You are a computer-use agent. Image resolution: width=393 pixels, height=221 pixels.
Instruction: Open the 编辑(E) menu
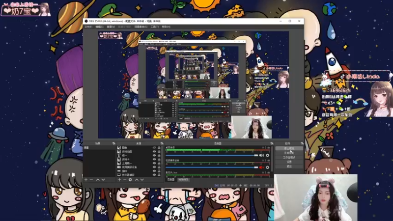[100, 27]
